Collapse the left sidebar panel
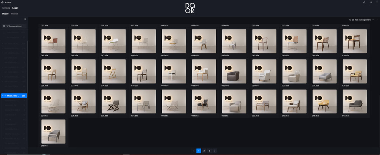Image resolution: width=380 pixels, height=155 pixels. tap(25, 19)
